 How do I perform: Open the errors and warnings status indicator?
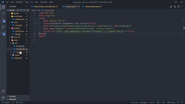[20, 103]
